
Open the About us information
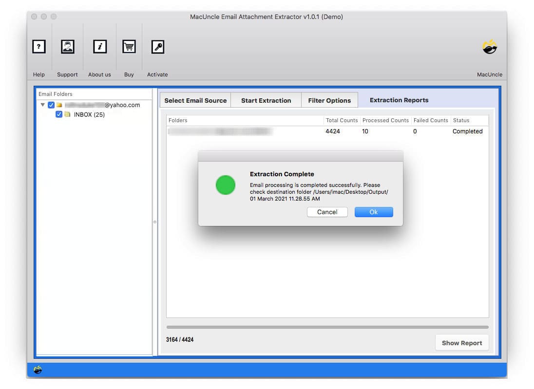[x=99, y=47]
